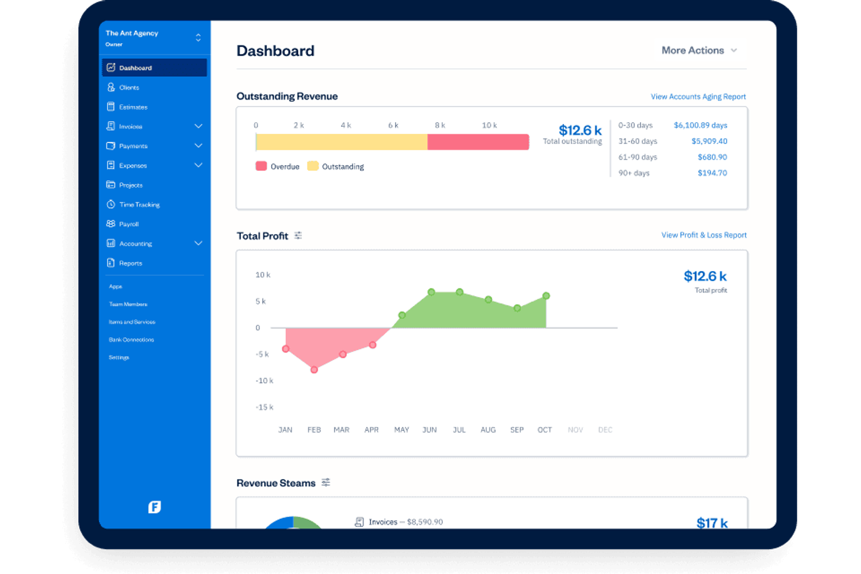The image size is (861, 574).
Task: Expand the Accounting submenu
Action: pos(198,243)
